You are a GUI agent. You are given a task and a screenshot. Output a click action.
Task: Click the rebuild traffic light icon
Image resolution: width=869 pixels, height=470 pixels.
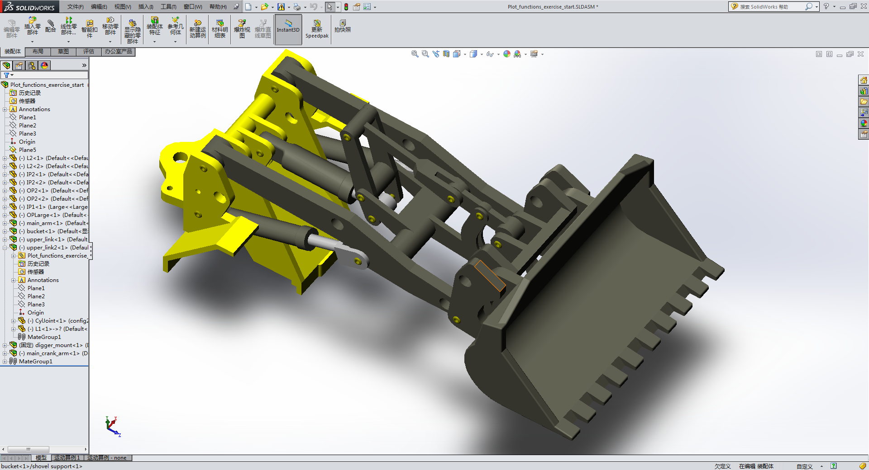click(346, 7)
